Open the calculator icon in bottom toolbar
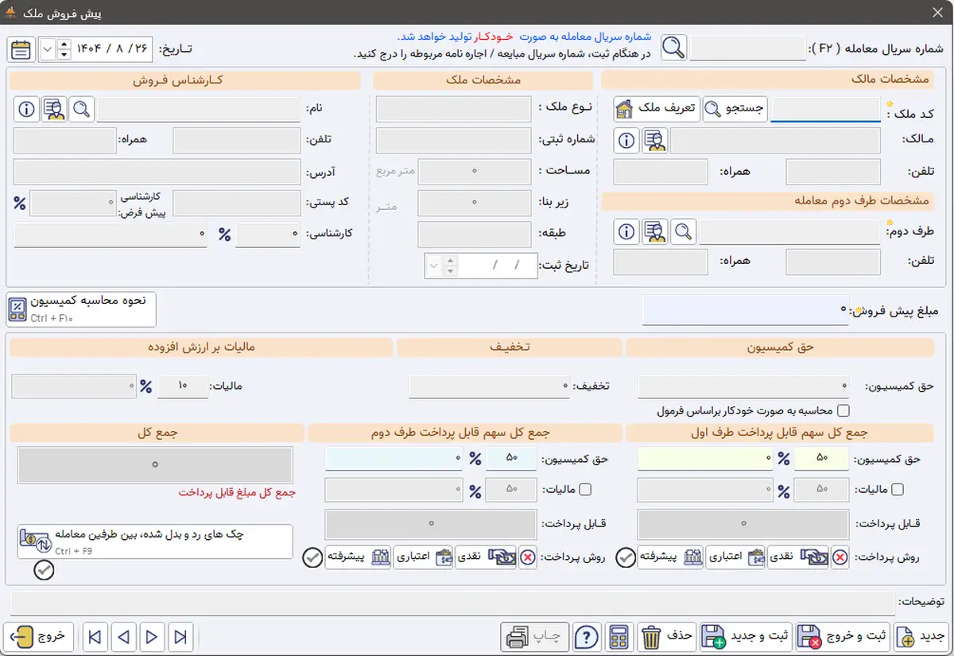 click(616, 637)
